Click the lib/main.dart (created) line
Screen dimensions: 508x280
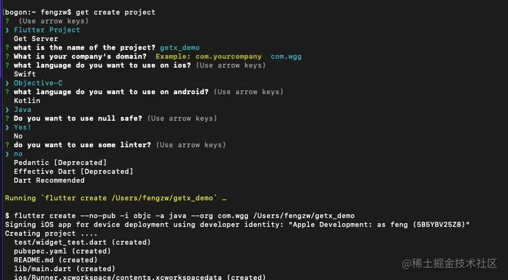point(65,269)
